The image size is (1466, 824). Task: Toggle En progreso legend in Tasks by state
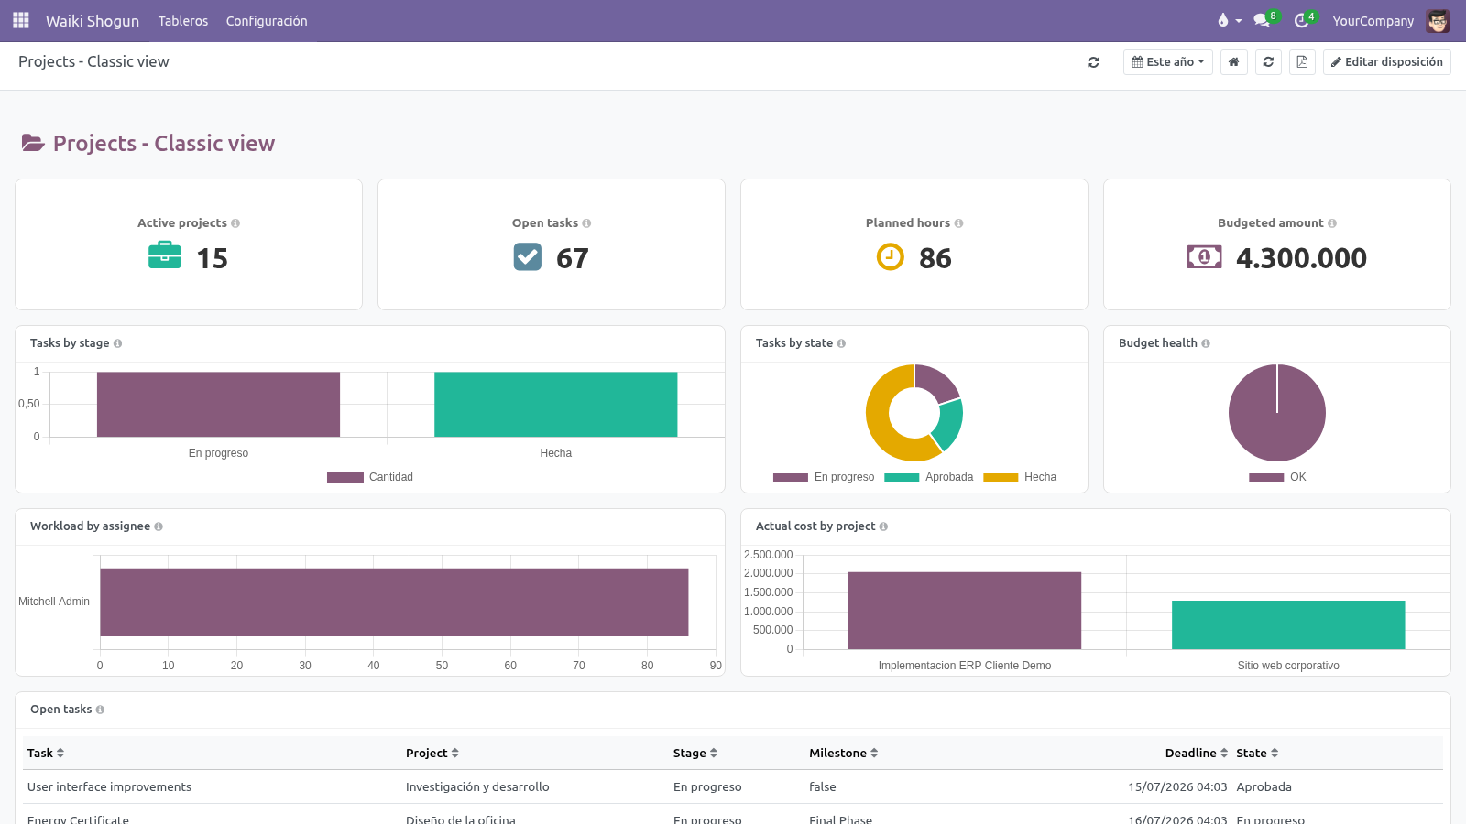(824, 477)
